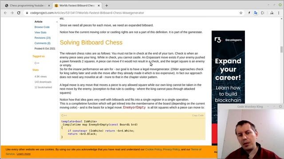This screenshot has width=284, height=159.
Task: Go forward with the browser forward arrow
Action: pyautogui.click(x=12, y=13)
